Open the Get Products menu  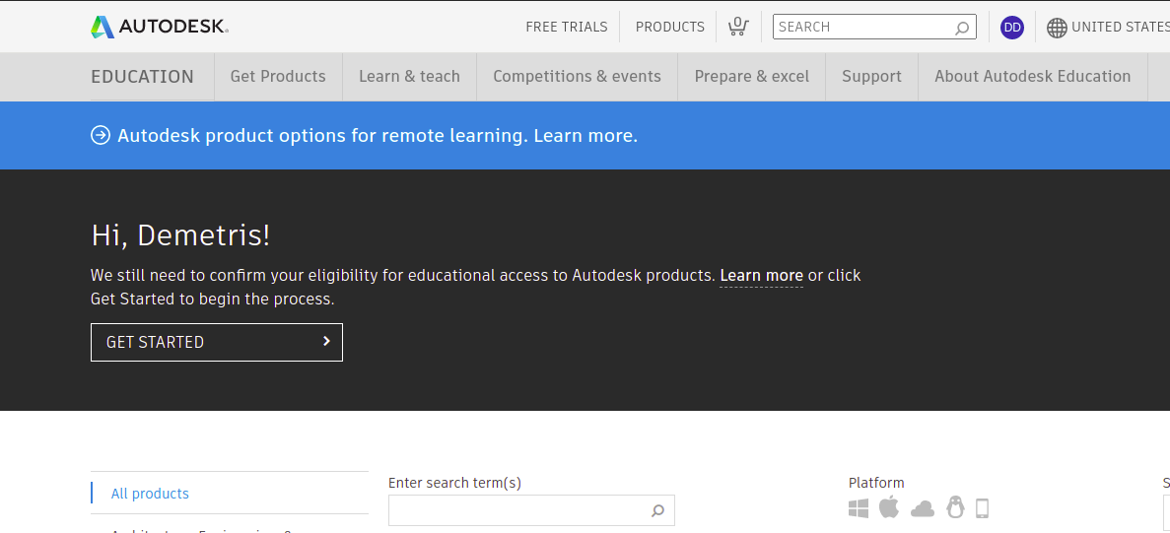point(278,77)
